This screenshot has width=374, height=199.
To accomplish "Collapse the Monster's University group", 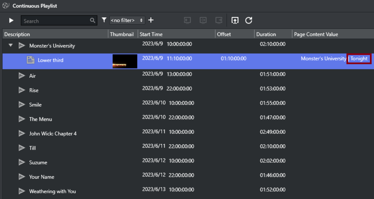I will 11,46.
